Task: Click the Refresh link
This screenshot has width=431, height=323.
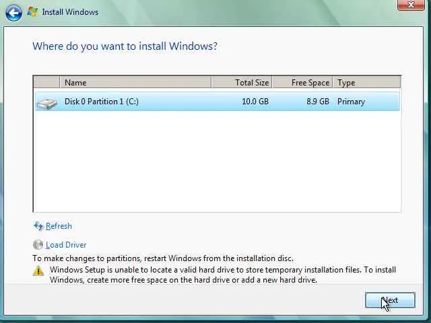Action: coord(59,226)
